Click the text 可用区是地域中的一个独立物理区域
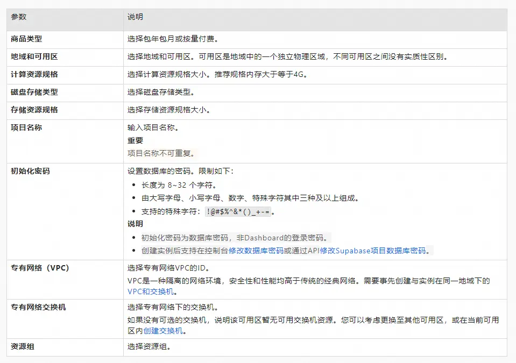The width and height of the screenshot is (516, 363). click(261, 57)
